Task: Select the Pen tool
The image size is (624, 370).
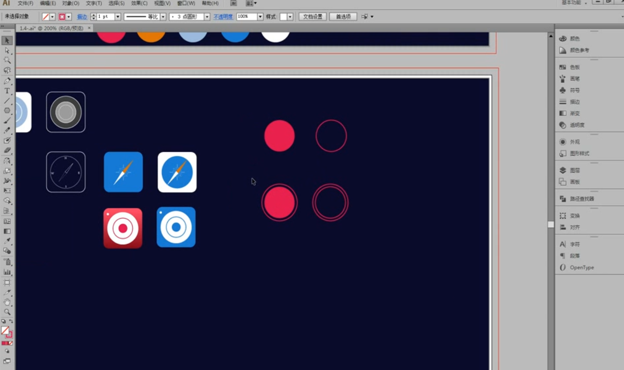Action: point(7,81)
